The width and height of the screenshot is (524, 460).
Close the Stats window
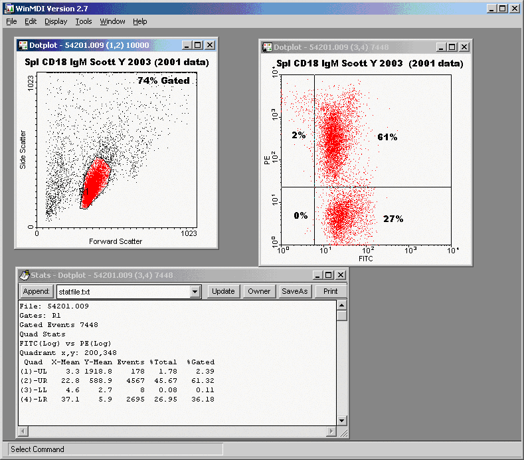pyautogui.click(x=340, y=275)
